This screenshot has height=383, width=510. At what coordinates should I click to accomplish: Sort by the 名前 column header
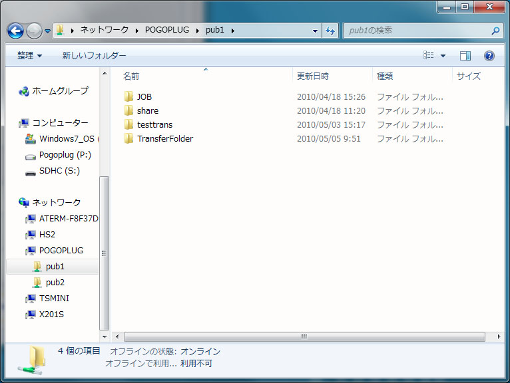[x=131, y=76]
